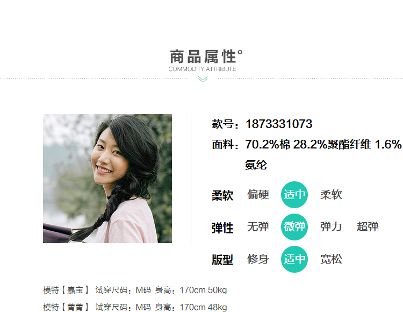Click the model 嘉宝 size info line
The height and width of the screenshot is (312, 403).
click(x=135, y=290)
